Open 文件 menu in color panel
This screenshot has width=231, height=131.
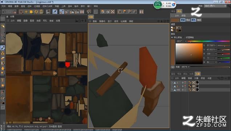(177, 16)
